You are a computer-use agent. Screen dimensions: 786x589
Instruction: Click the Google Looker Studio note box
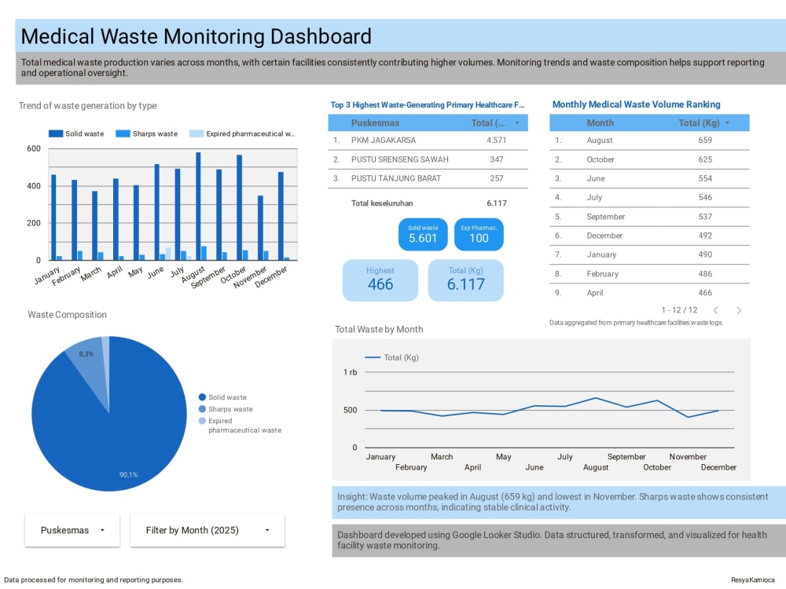point(559,540)
